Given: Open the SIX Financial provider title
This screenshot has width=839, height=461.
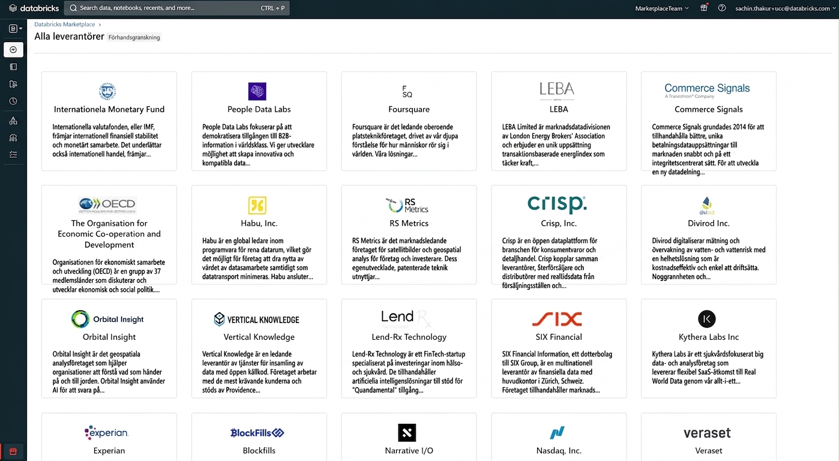Looking at the screenshot, I should (559, 337).
